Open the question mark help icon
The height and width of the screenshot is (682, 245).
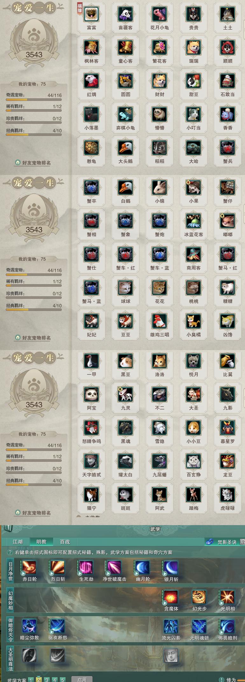pos(10,552)
